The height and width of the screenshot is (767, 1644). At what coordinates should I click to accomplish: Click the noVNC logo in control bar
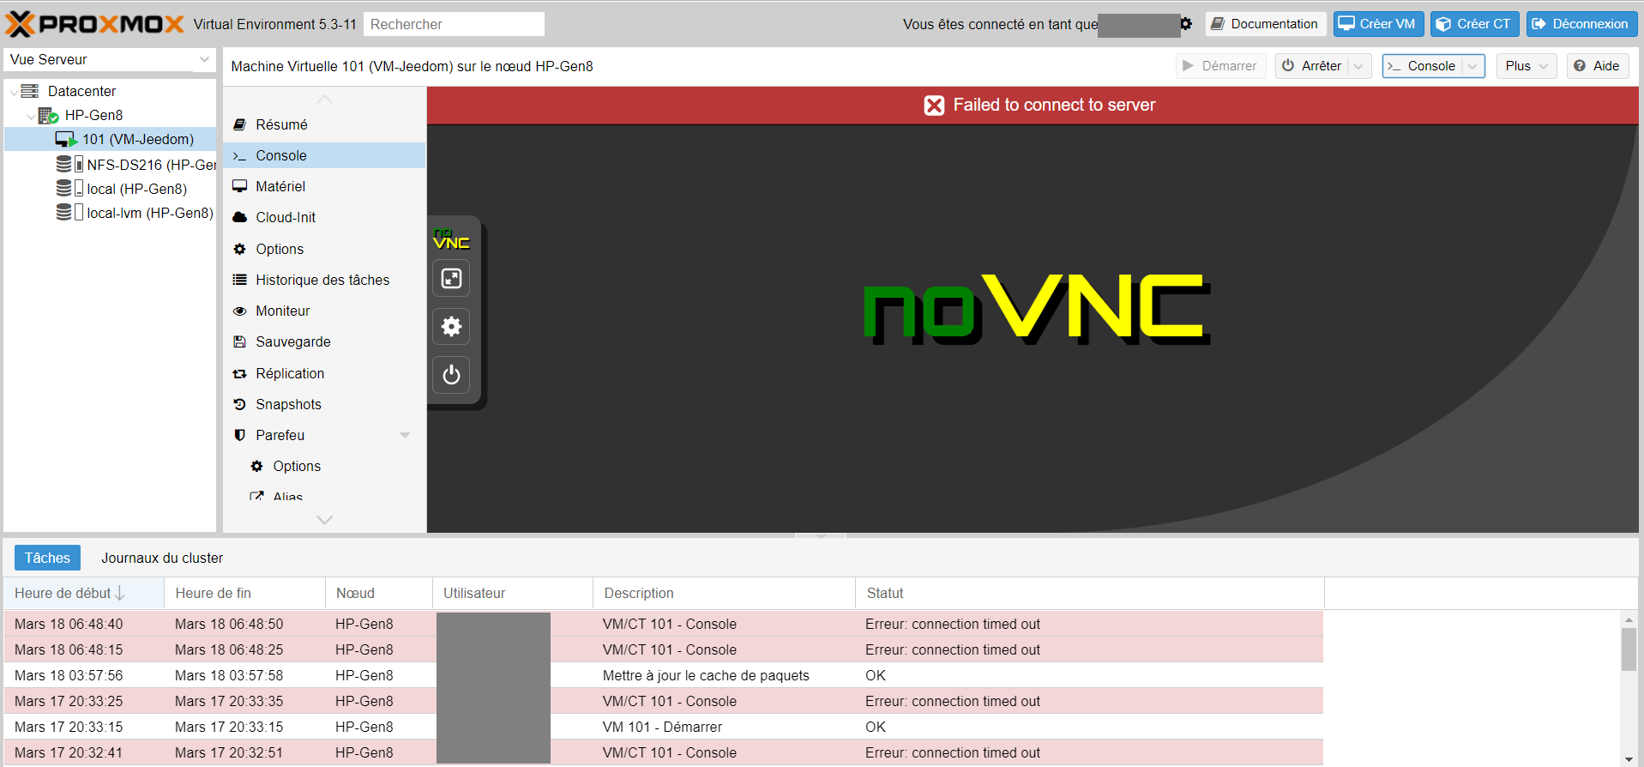(x=451, y=239)
